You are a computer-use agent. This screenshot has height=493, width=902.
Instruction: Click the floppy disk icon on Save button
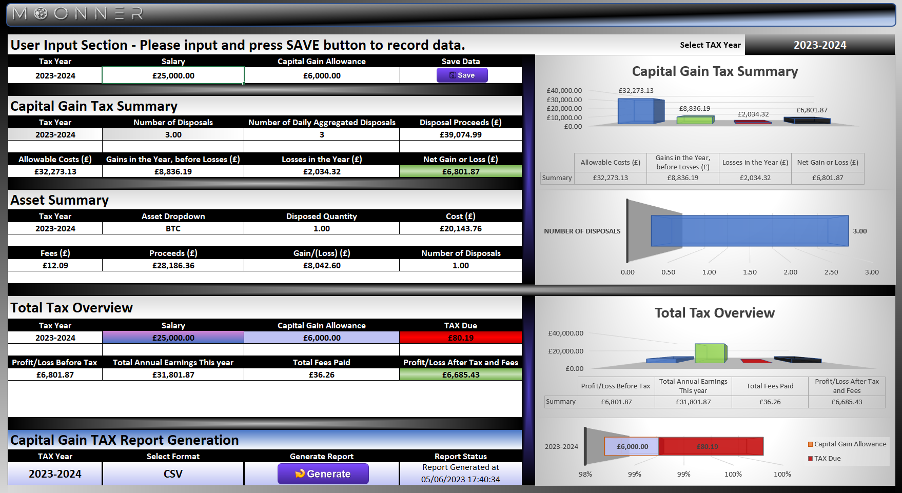tap(453, 75)
